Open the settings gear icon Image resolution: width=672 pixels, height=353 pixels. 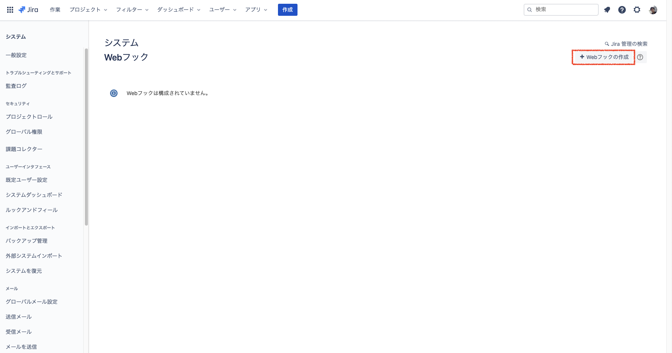click(x=637, y=10)
